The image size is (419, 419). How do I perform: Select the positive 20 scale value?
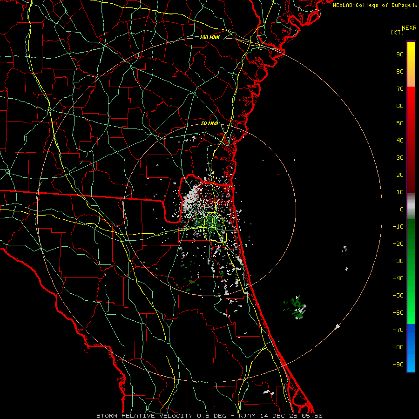(400, 175)
